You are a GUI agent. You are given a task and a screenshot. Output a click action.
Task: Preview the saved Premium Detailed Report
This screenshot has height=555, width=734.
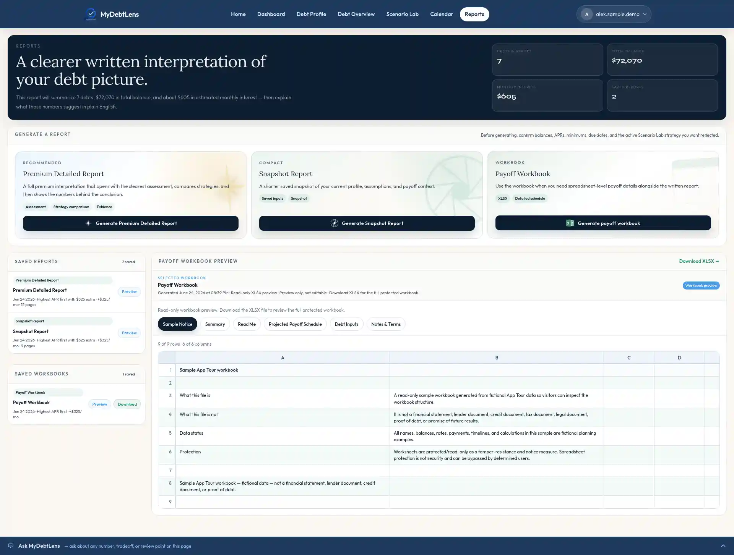[x=129, y=292]
